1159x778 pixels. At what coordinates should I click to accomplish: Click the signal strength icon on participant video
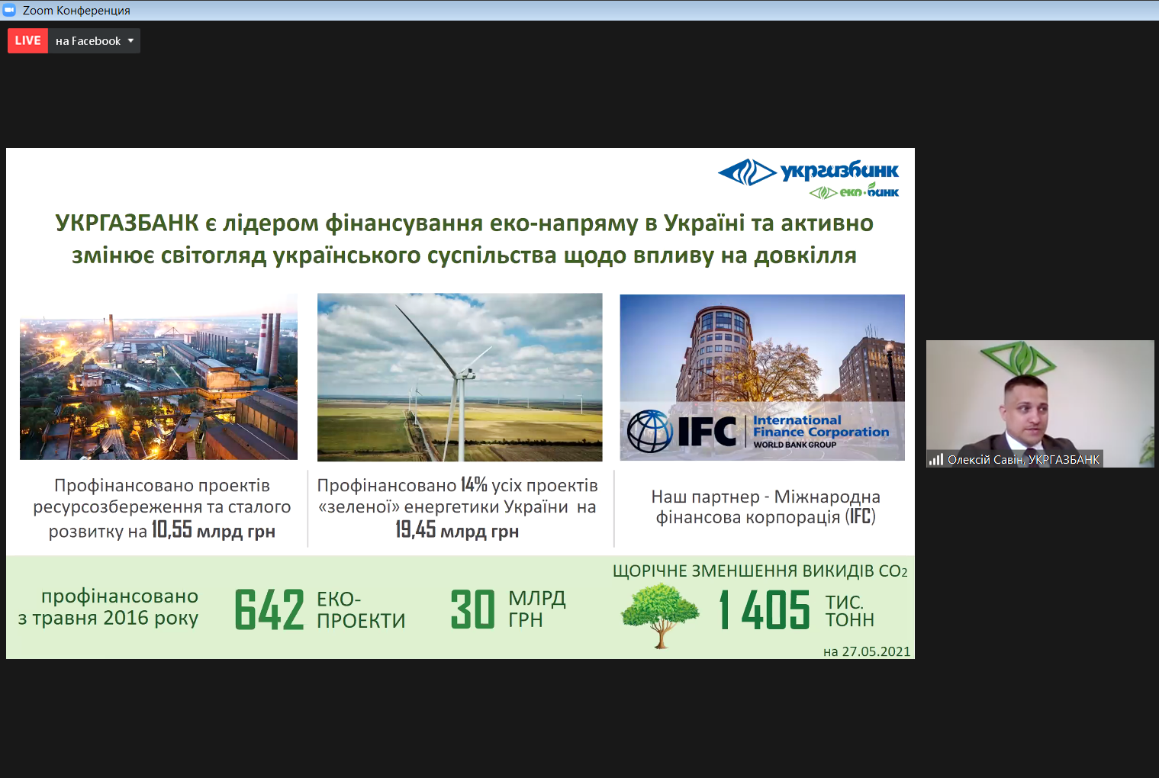pos(936,459)
